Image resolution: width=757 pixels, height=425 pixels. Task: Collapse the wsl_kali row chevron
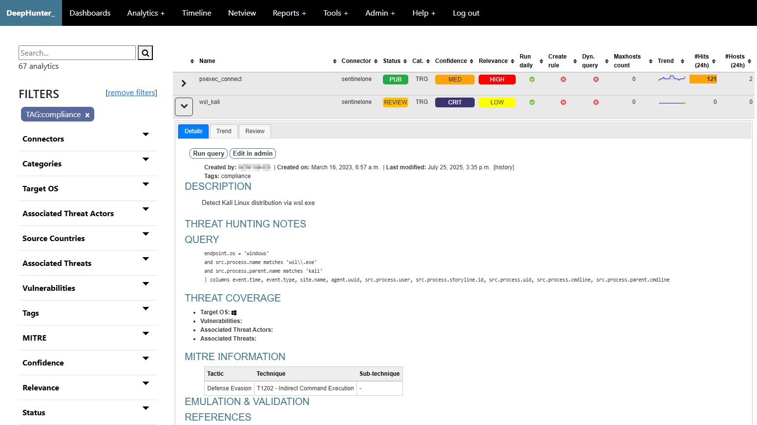184,106
